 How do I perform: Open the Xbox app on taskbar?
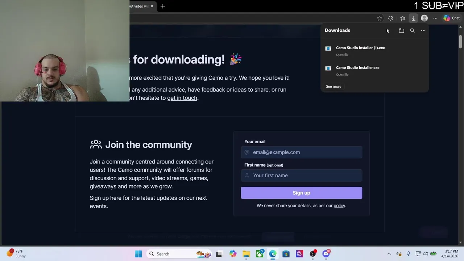tap(260, 254)
